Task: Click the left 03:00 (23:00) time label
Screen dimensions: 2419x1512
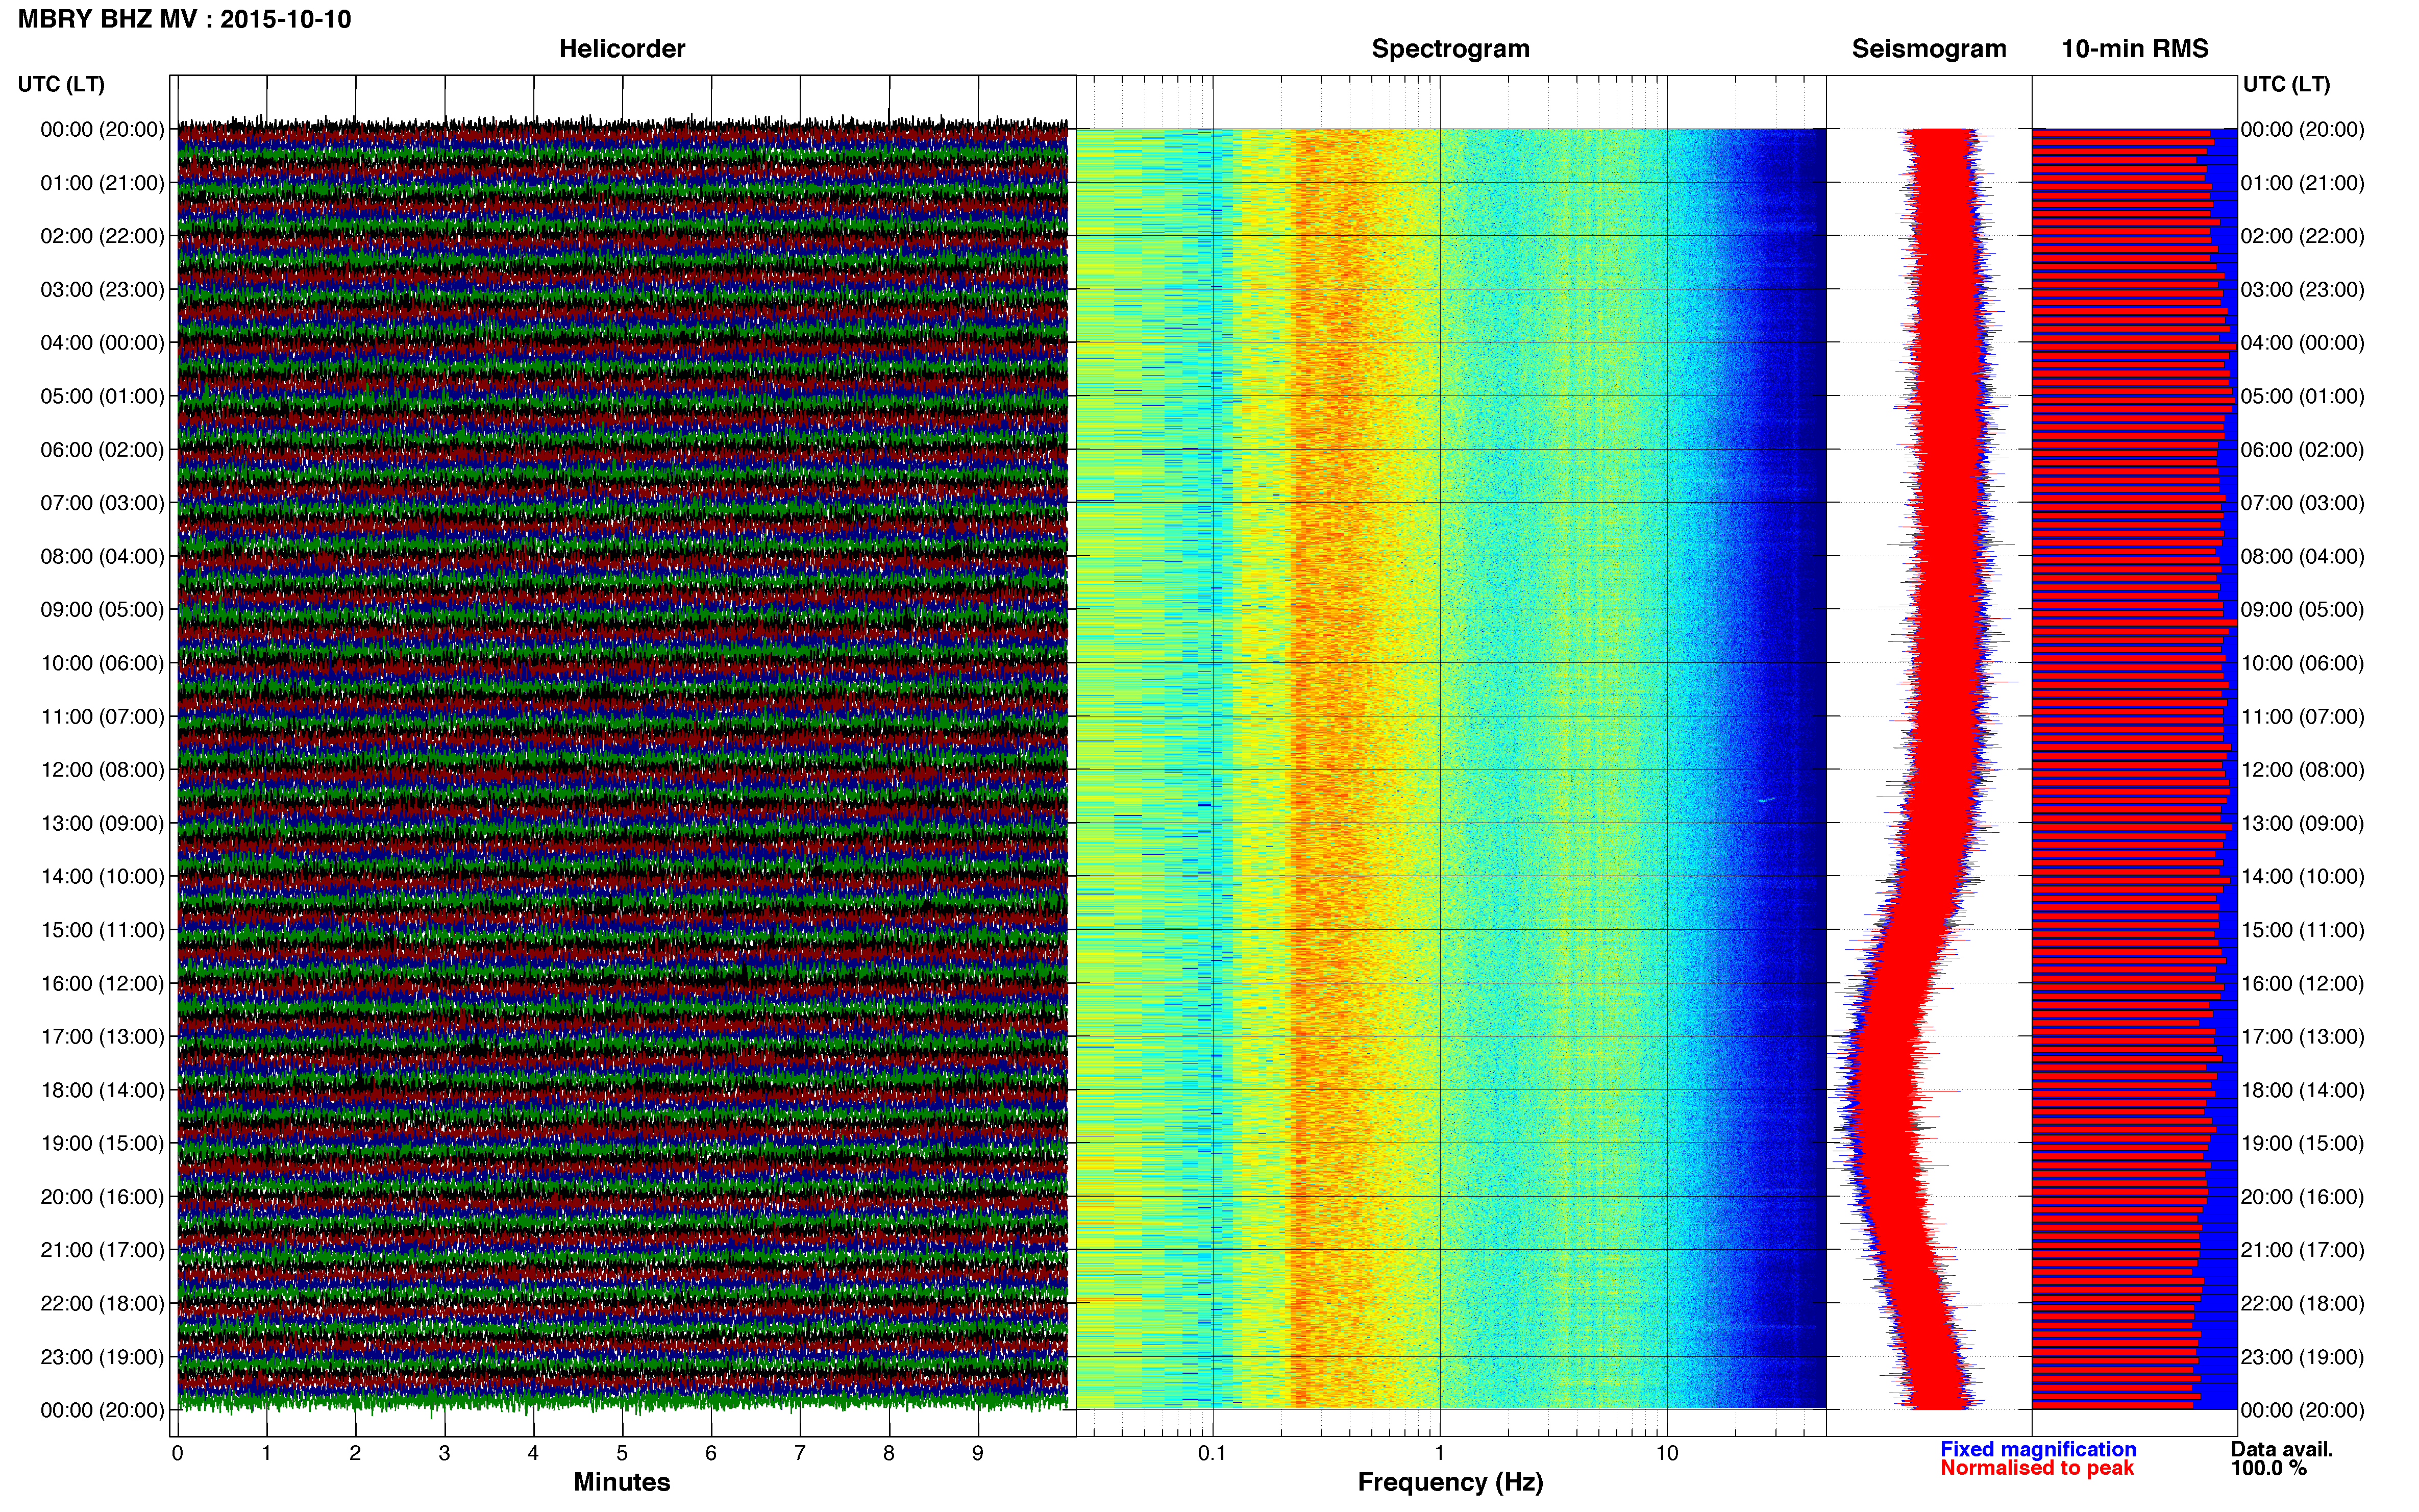Action: (102, 290)
